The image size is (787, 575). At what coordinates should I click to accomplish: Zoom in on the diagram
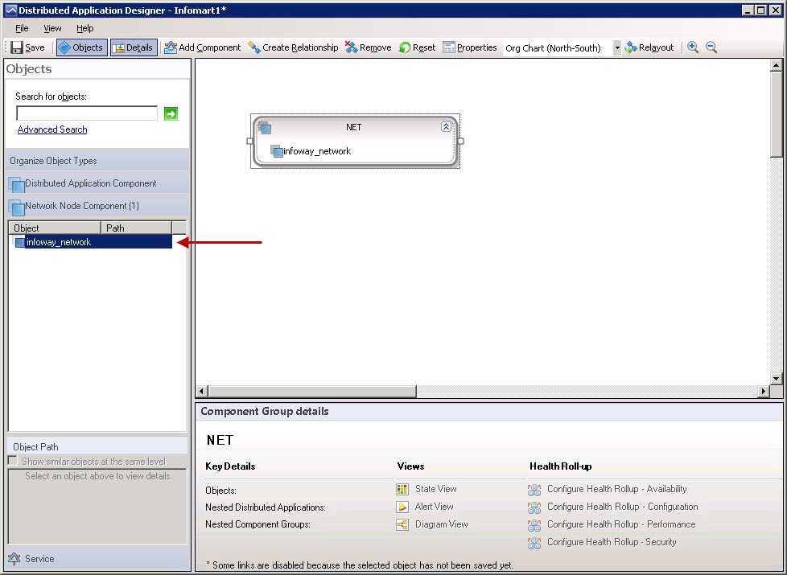(693, 47)
